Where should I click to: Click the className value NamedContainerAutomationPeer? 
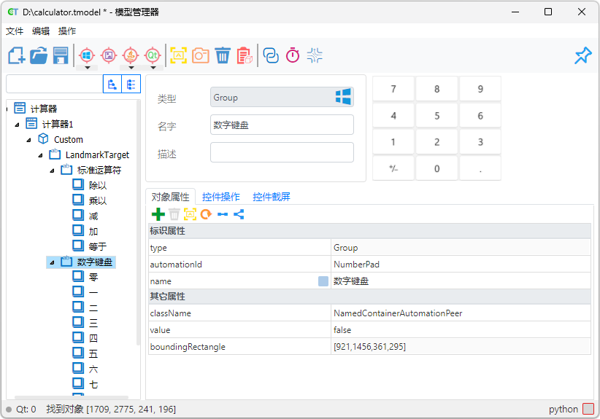[461, 313]
